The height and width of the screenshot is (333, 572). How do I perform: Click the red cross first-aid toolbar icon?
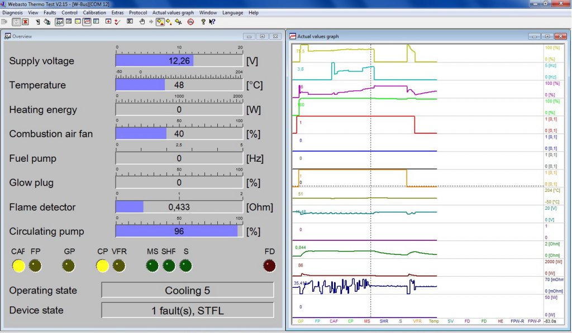click(108, 22)
